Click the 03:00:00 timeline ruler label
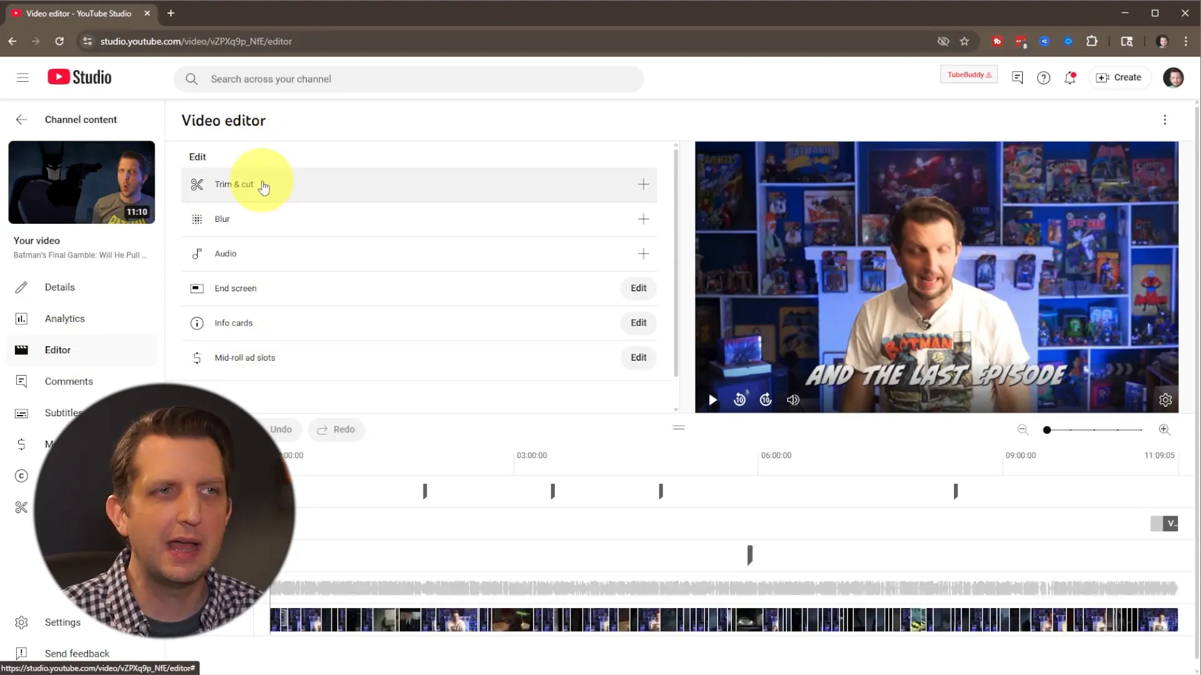Viewport: 1201px width, 675px height. [532, 456]
